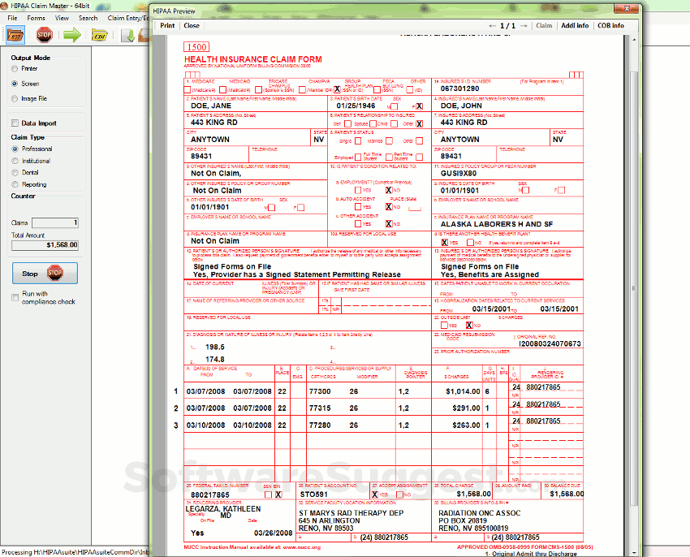Click patient account number STO591
The width and height of the screenshot is (690, 557).
click(x=314, y=494)
